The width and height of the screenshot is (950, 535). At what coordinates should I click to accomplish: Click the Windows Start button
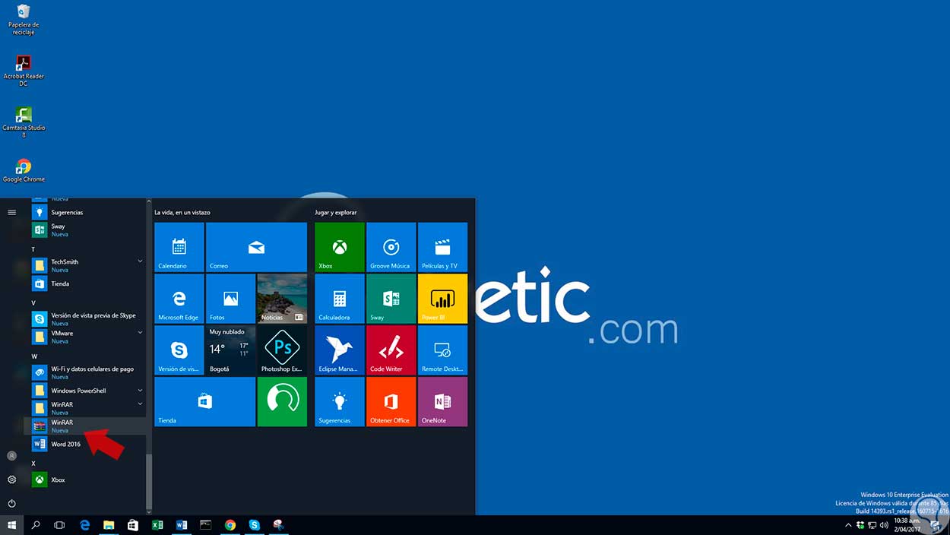11,525
